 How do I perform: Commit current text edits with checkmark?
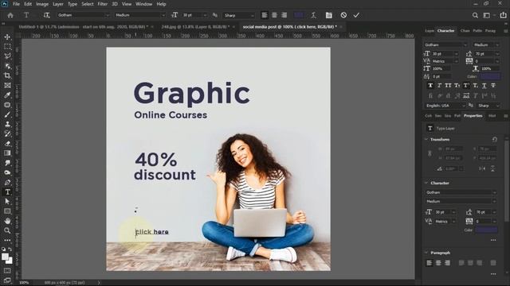pyautogui.click(x=356, y=15)
